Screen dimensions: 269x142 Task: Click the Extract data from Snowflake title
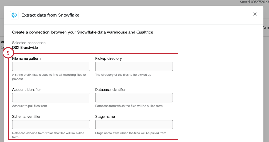50,15
